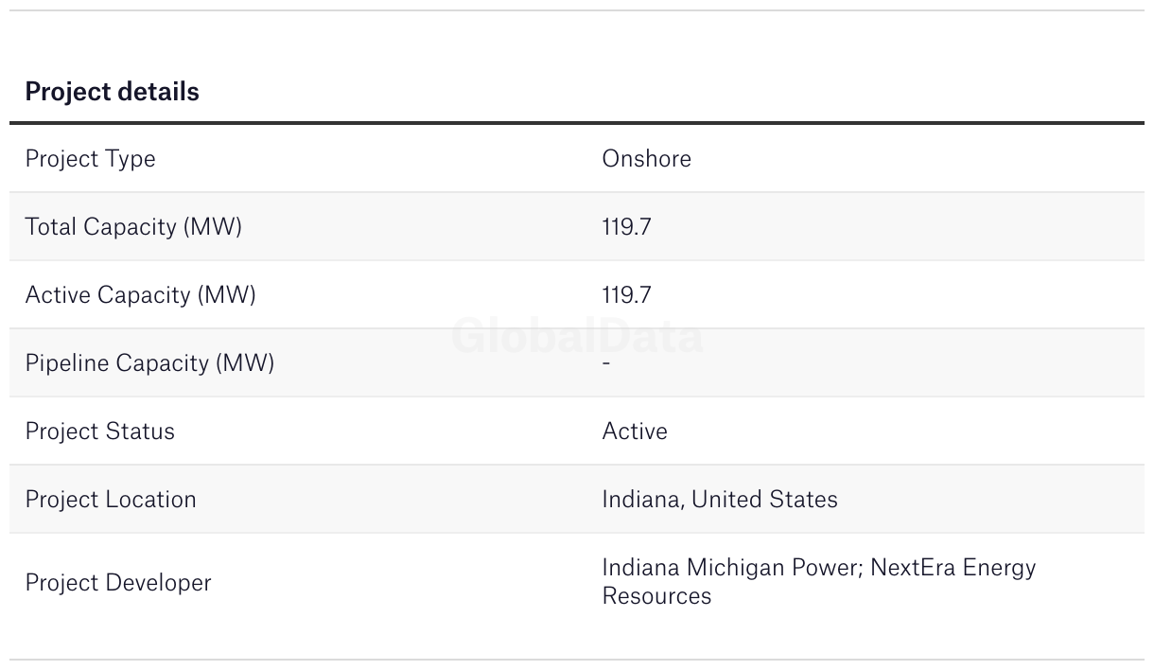Viewport: 1154px width, 670px height.
Task: Click the Project details heading
Action: coord(112,92)
